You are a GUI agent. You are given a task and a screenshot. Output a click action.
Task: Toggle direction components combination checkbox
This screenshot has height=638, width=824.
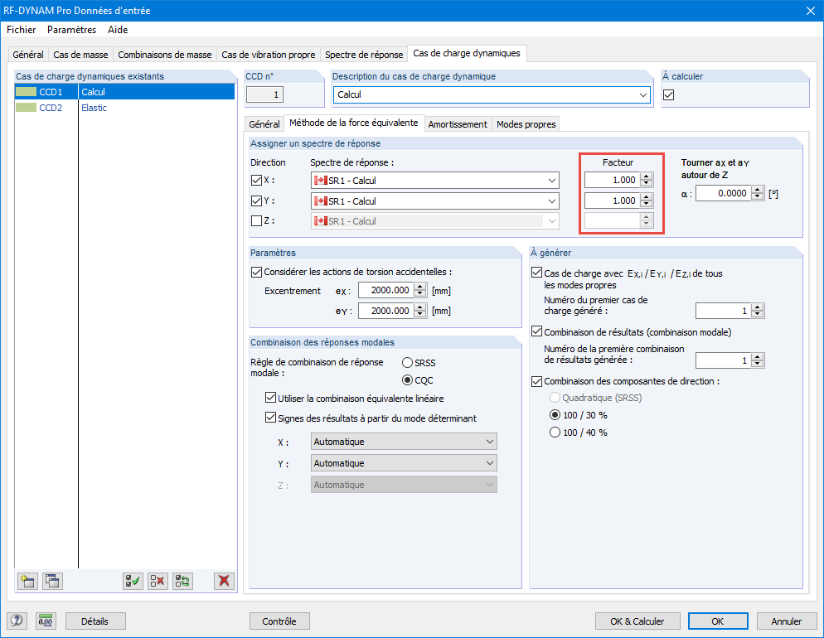(536, 381)
